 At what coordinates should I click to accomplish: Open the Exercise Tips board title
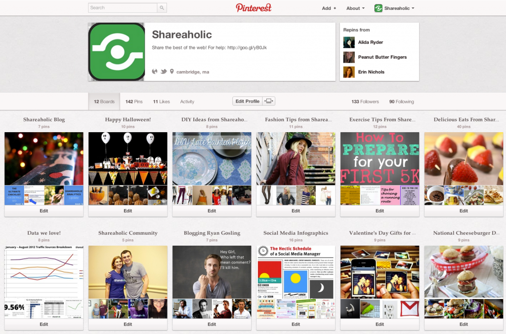point(382,119)
